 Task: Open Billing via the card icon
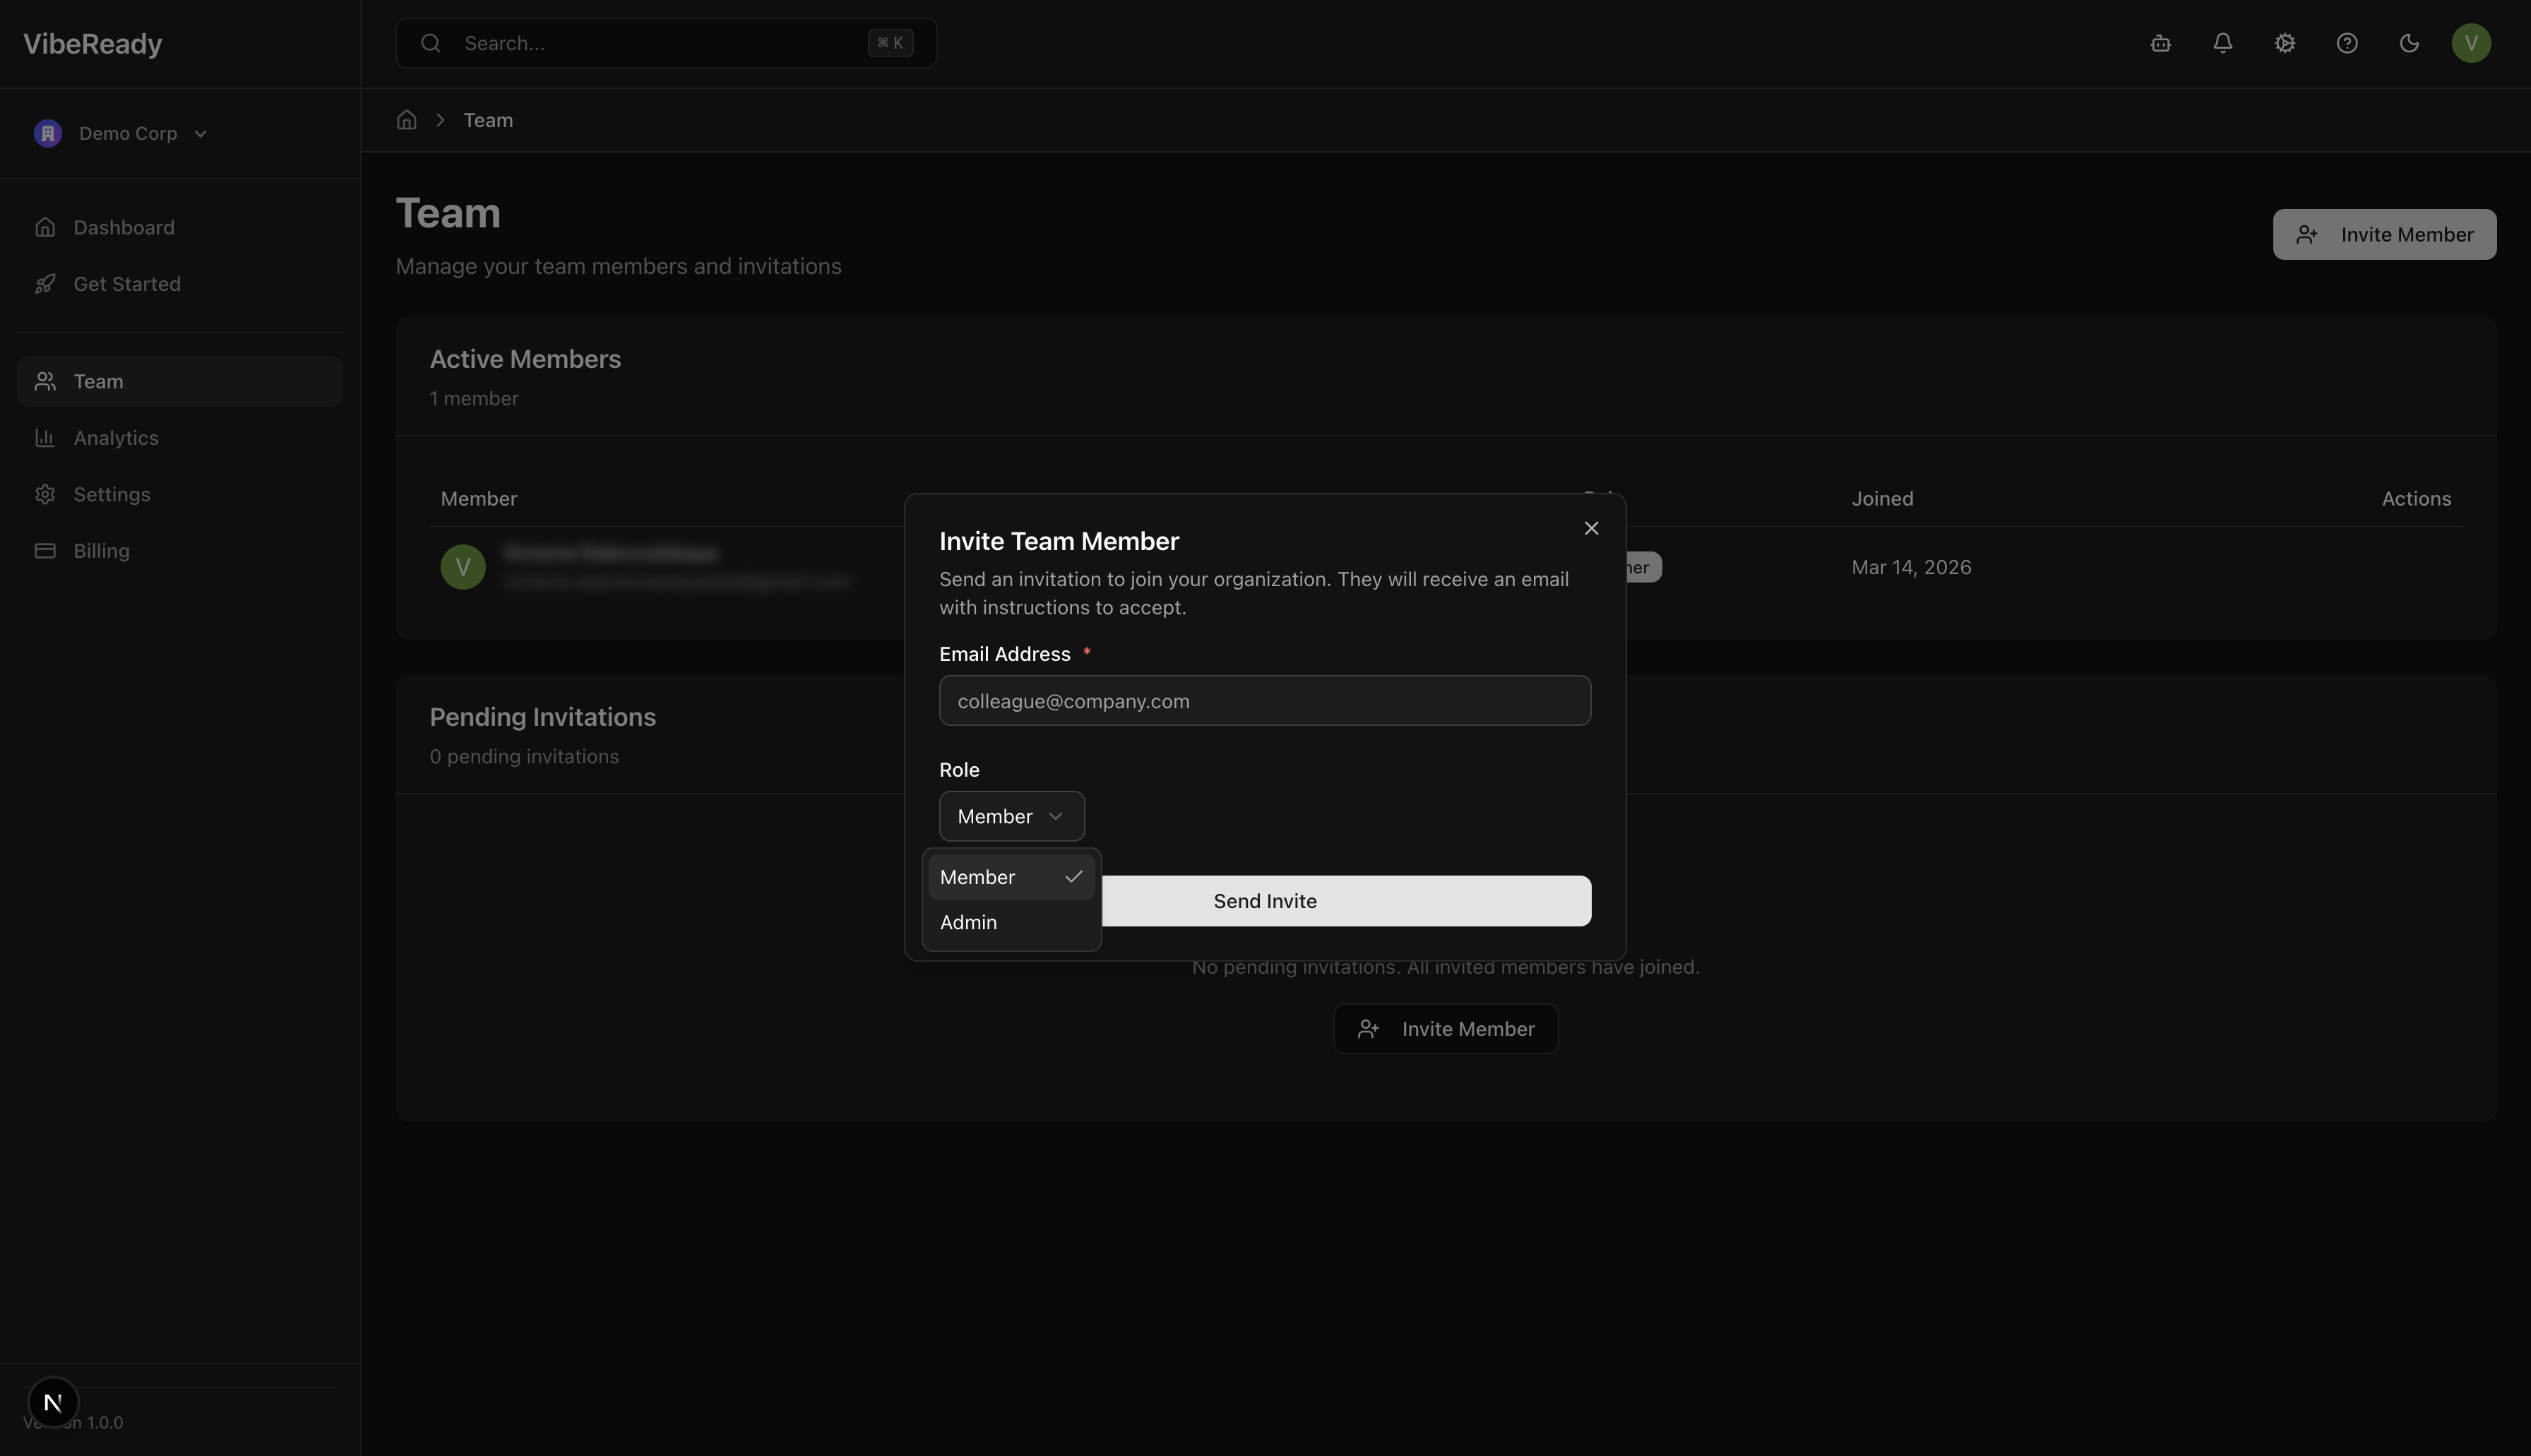click(x=46, y=550)
